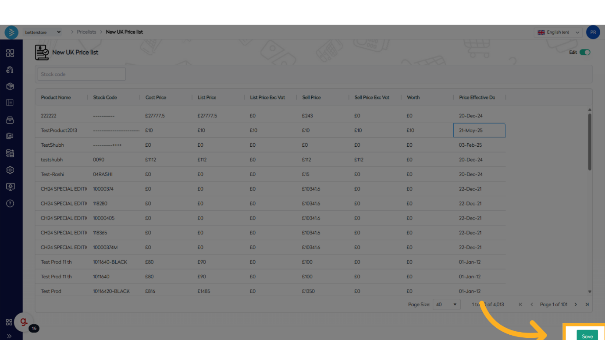Image resolution: width=605 pixels, height=340 pixels.
Task: Click the table vertical scrollbar thumb
Action: (590, 142)
